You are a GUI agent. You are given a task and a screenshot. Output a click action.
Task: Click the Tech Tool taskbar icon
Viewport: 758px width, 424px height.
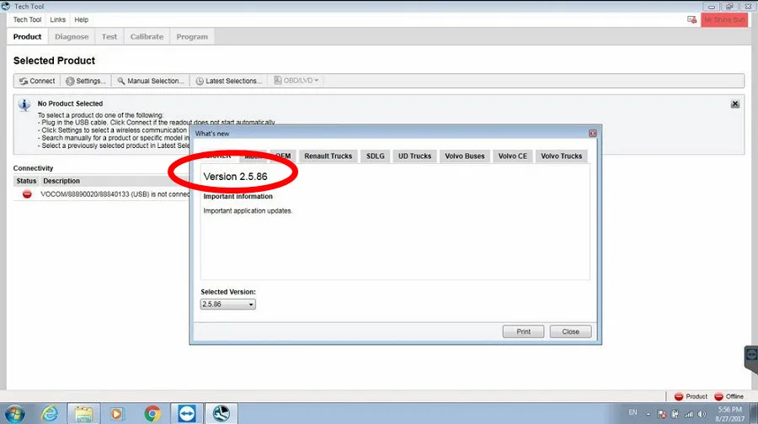(222, 413)
